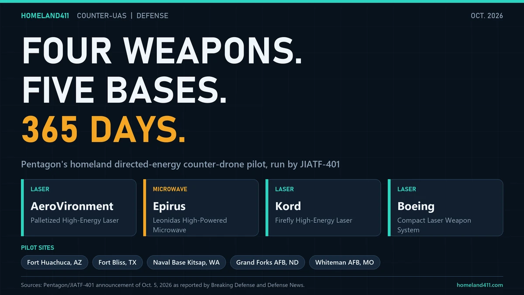Select the COUNTER-UAS | DEFENSE category text
Screen dimensions: 524x295
122,16
